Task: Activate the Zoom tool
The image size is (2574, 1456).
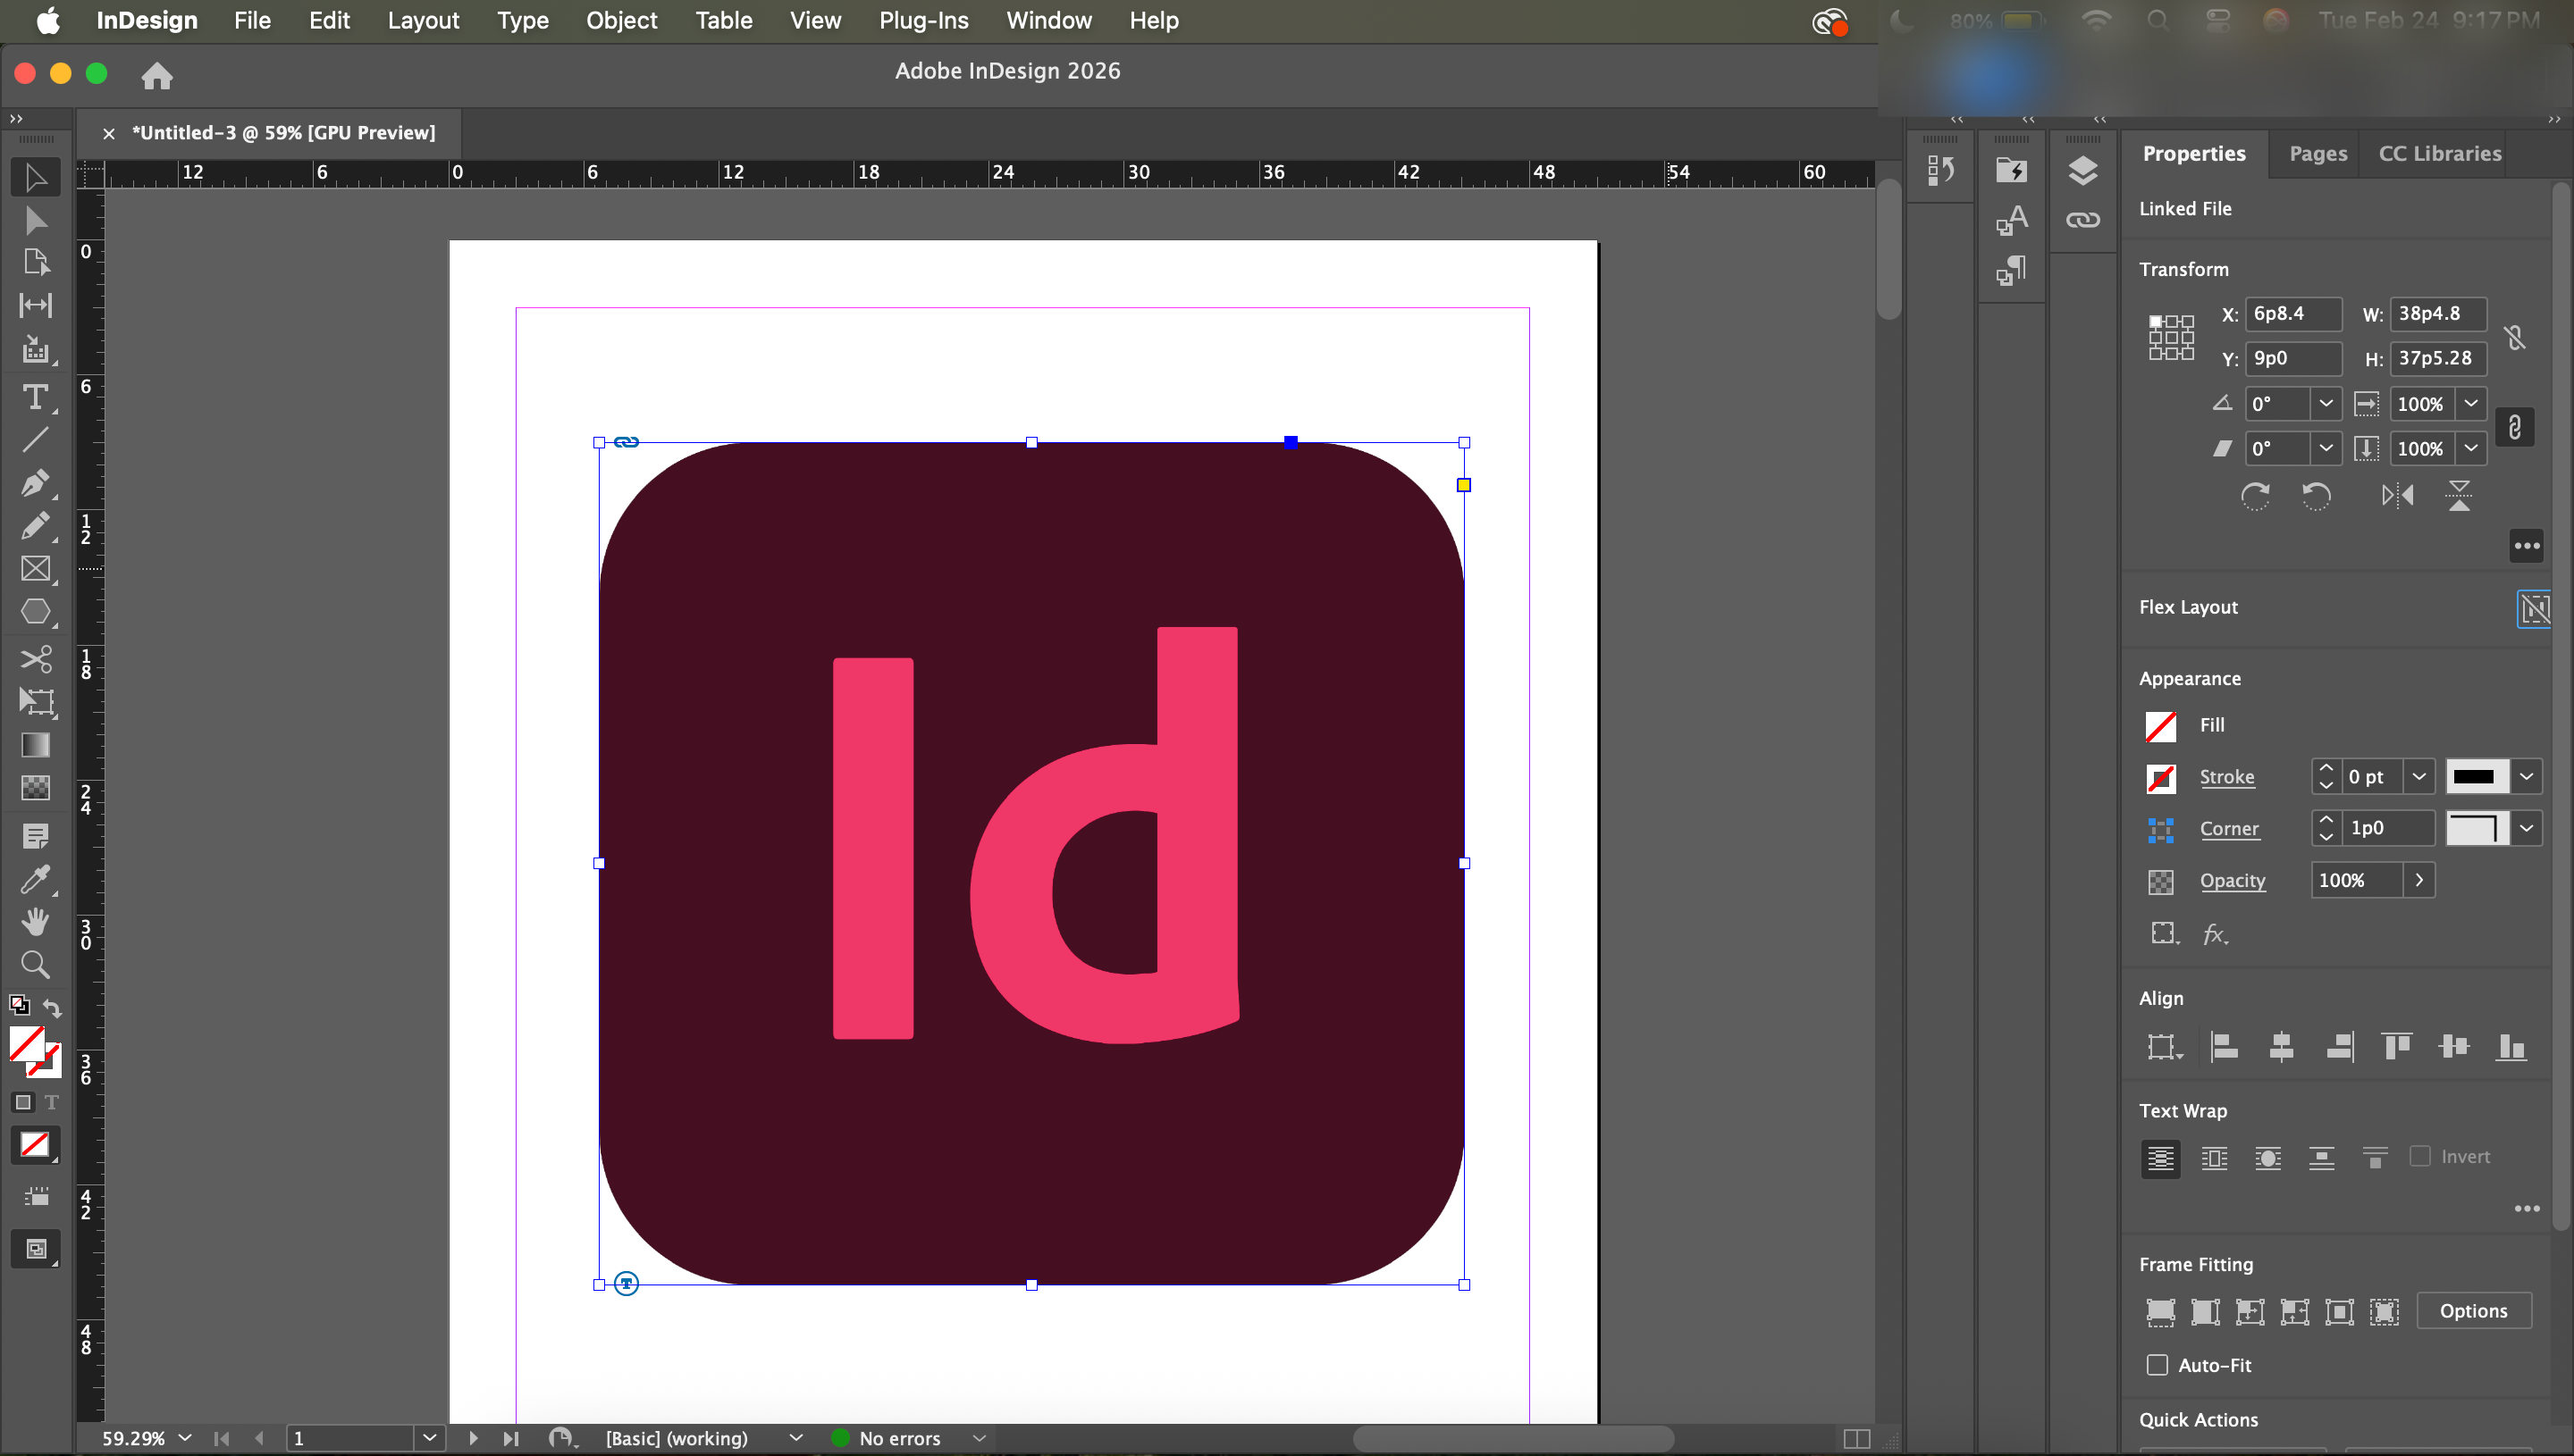Action: pyautogui.click(x=35, y=965)
